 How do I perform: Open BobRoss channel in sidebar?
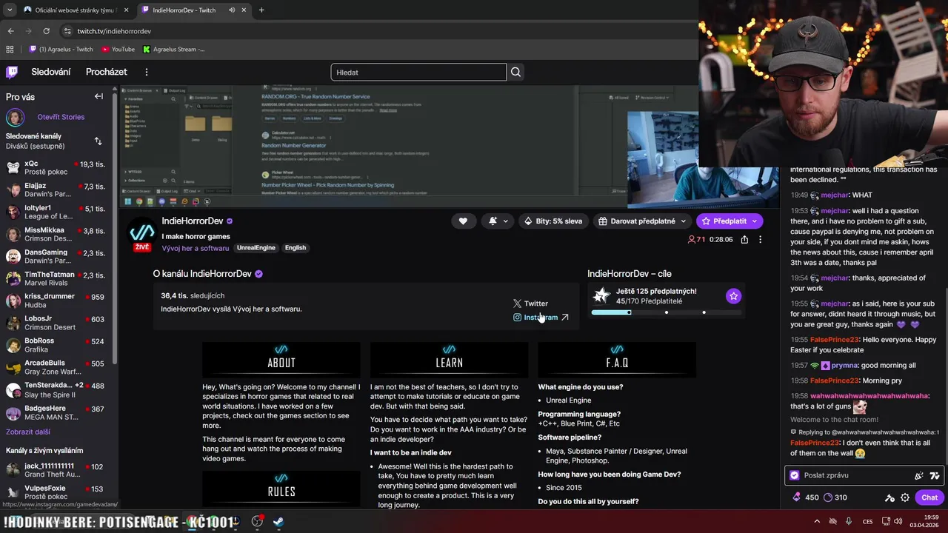58,345
